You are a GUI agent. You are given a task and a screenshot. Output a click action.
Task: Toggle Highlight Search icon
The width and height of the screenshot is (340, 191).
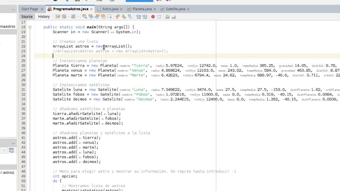coord(103,17)
